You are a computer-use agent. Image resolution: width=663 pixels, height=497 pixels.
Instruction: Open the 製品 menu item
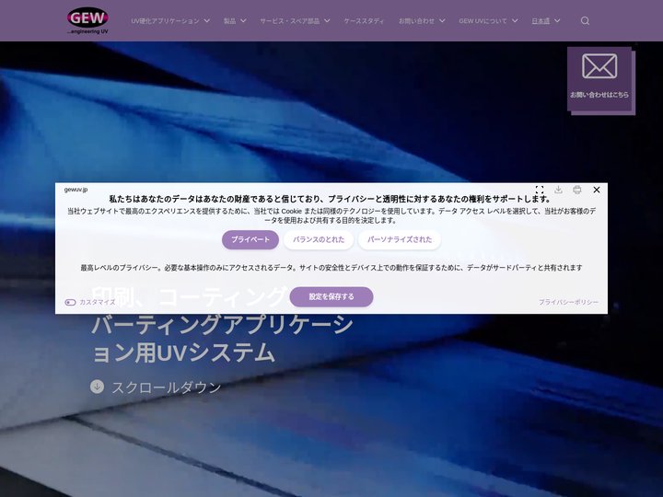(229, 20)
